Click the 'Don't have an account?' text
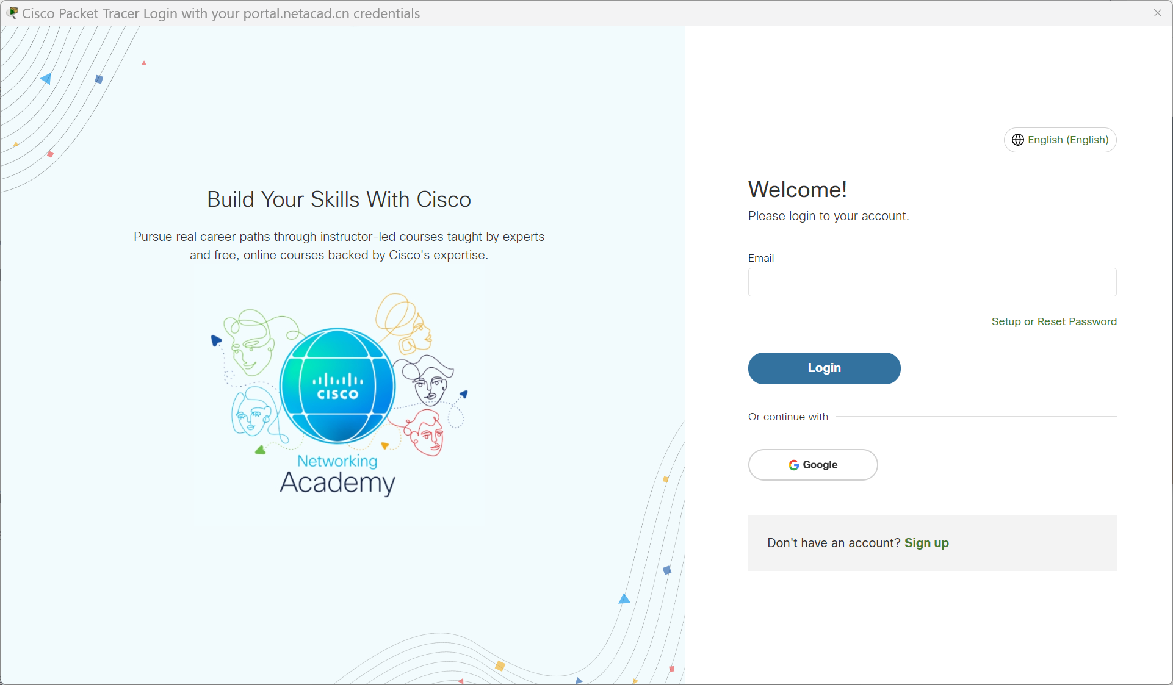Screen dimensions: 1173x685 tap(834, 543)
